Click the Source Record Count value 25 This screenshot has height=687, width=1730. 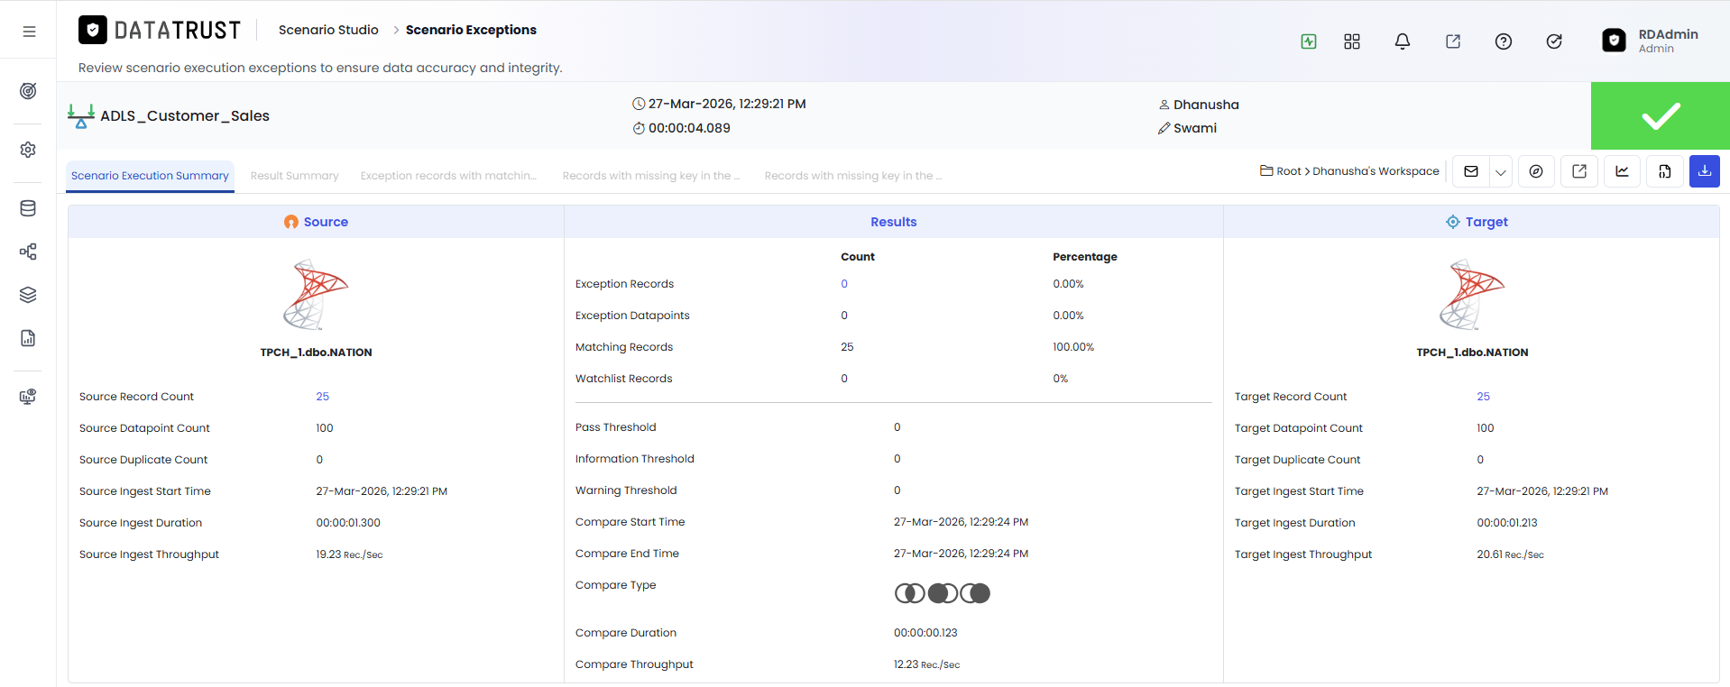(323, 397)
